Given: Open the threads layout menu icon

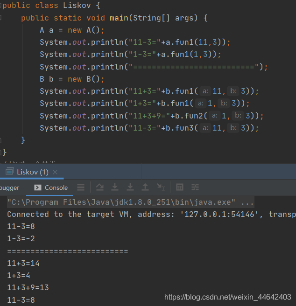Looking at the screenshot, I should coord(81,188).
